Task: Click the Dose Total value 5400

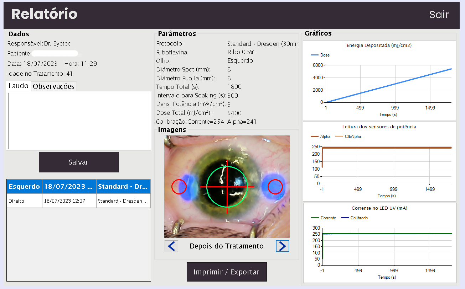Action: [234, 113]
